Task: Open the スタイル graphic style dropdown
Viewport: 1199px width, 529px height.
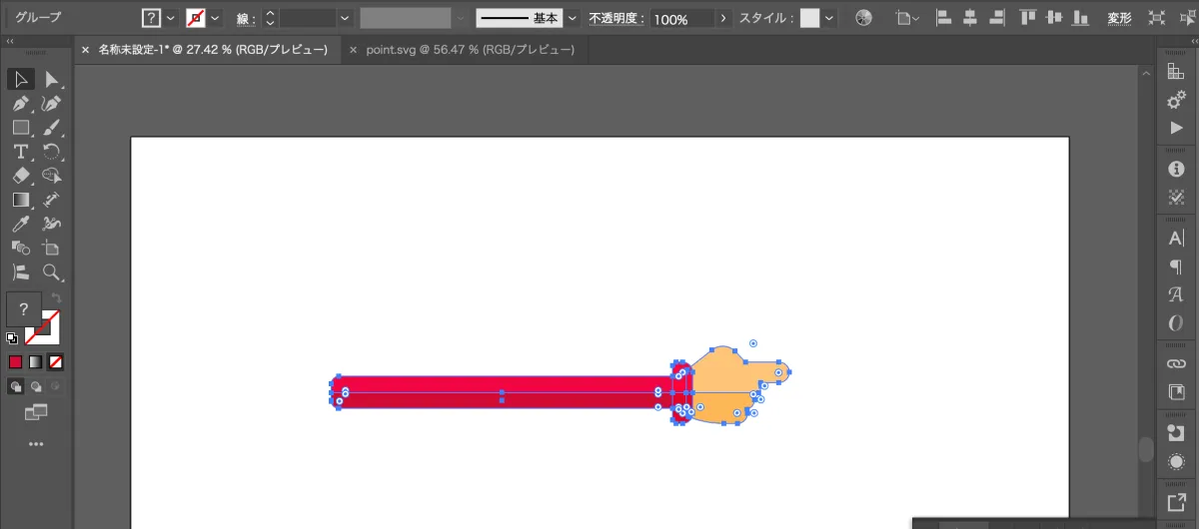Action: click(829, 18)
